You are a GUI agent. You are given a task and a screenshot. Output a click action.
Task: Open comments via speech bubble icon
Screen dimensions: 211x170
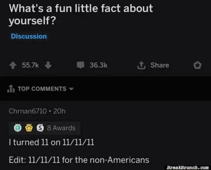pos(81,65)
